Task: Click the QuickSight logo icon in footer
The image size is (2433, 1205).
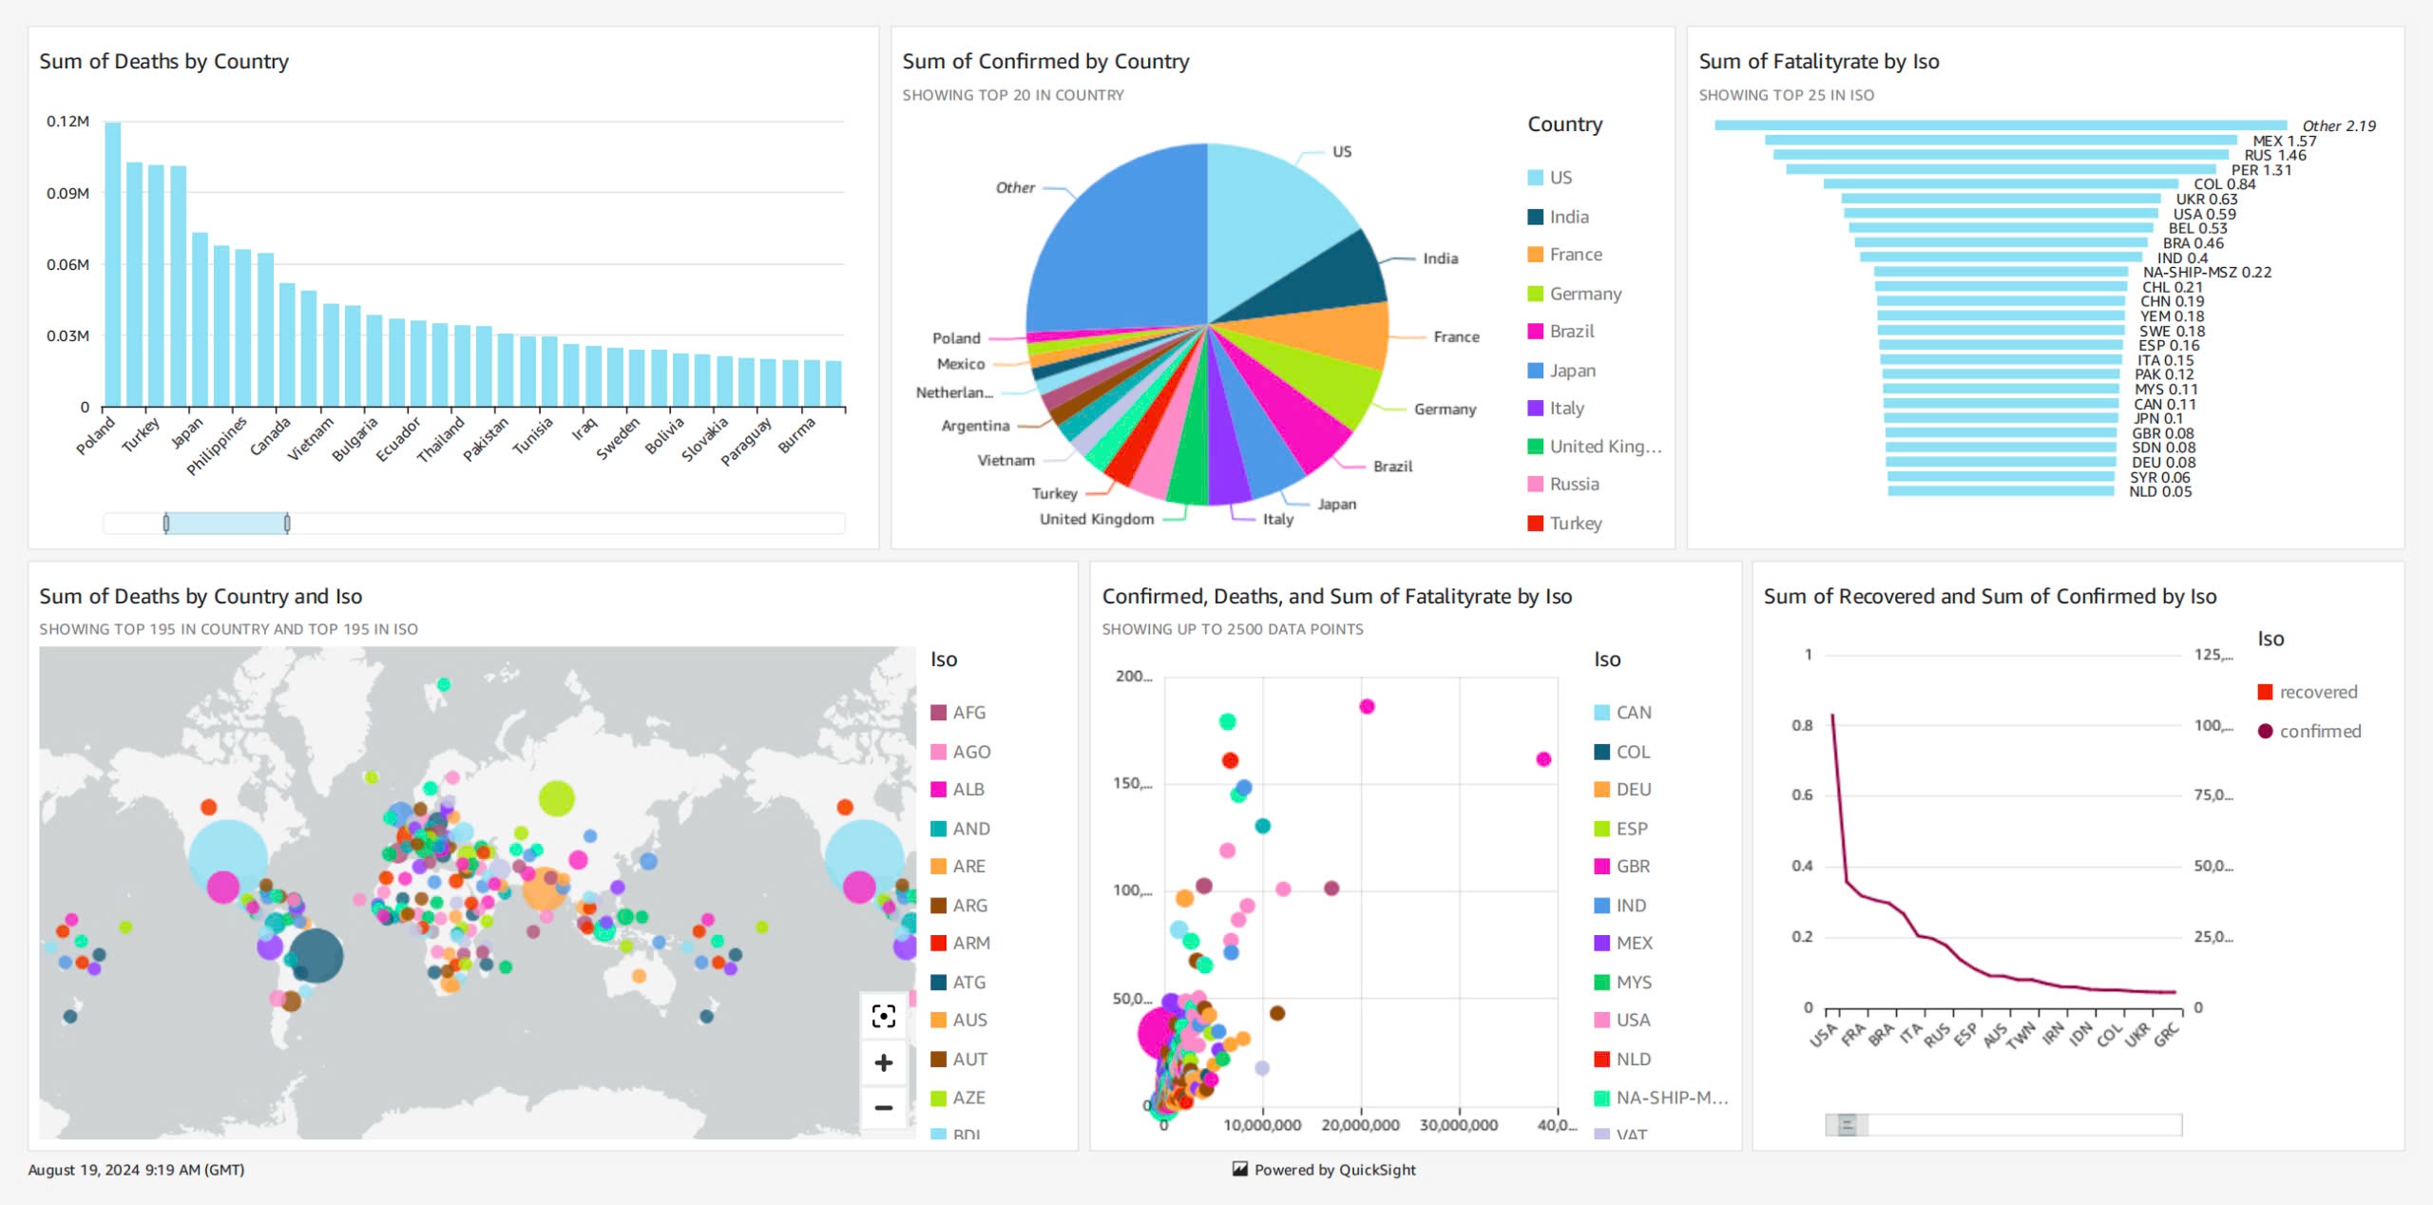Action: click(1239, 1169)
